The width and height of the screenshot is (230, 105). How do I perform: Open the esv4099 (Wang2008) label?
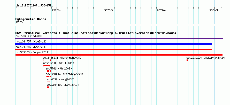pyautogui.click(x=60, y=79)
